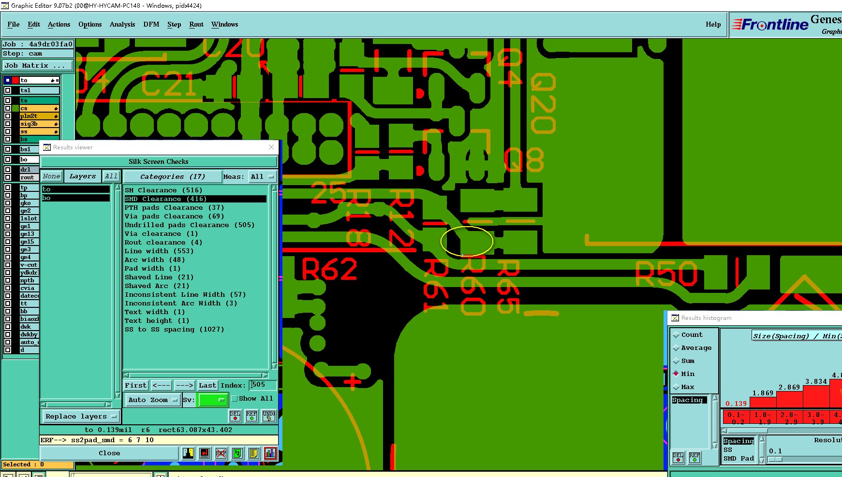Click DEL icon in Results histogram
Viewport: 842px width, 477px height.
(x=678, y=457)
